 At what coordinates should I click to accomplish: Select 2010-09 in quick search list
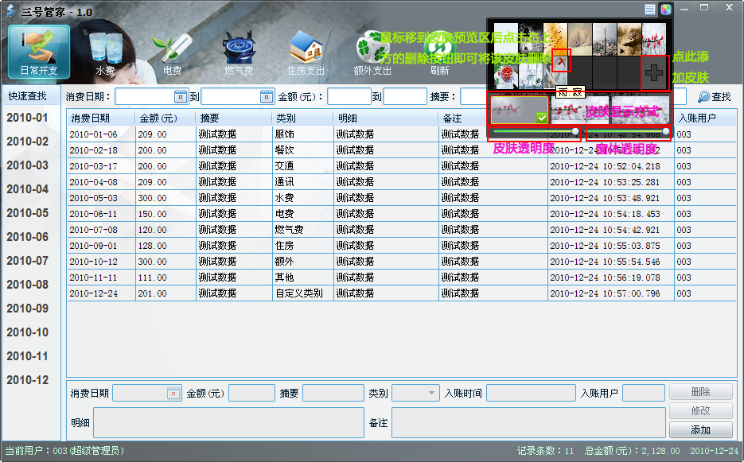[28, 309]
